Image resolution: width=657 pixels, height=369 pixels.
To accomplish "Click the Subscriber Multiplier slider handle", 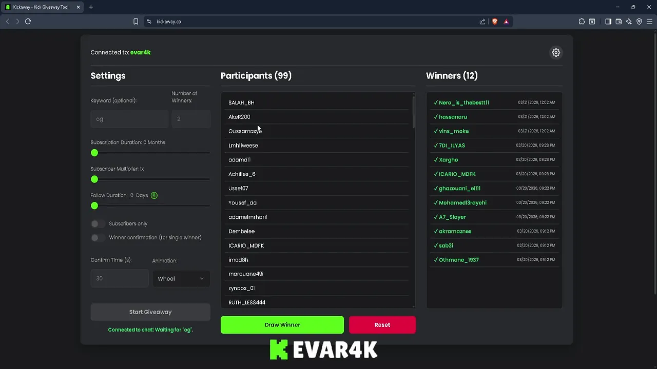I will [94, 179].
